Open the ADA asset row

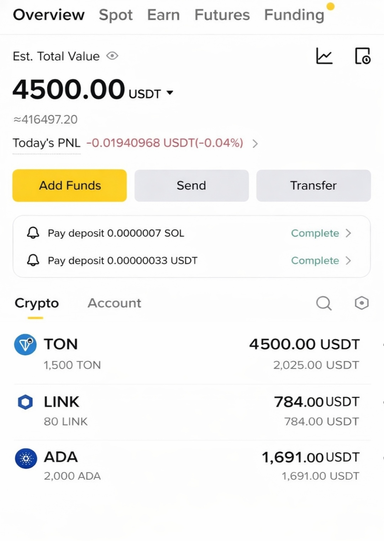click(x=192, y=466)
